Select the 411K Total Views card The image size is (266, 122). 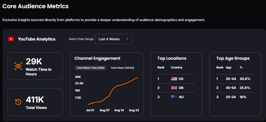click(x=35, y=102)
